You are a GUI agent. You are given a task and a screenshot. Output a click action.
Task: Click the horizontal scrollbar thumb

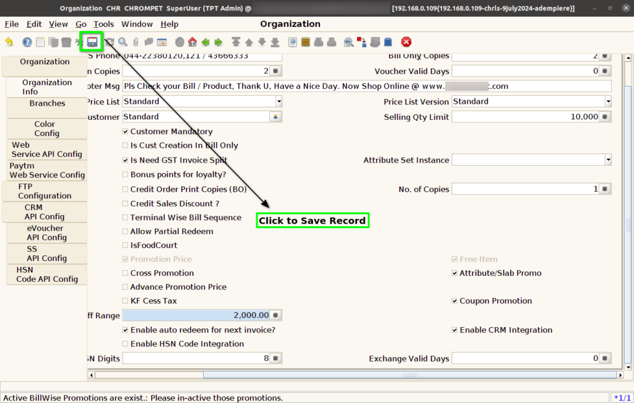(410, 375)
